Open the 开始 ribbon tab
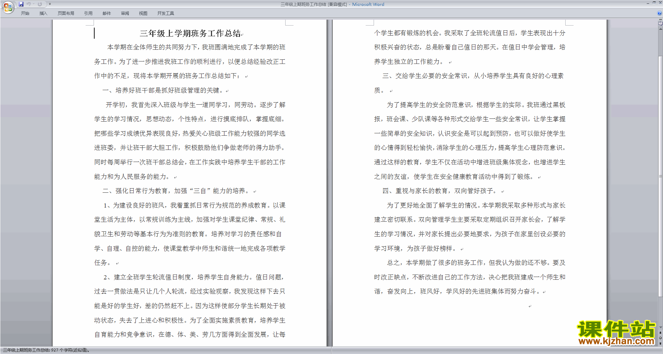The height and width of the screenshot is (354, 663). coord(25,13)
